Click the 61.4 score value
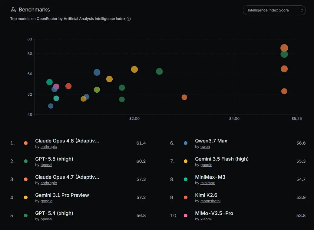 point(141,143)
